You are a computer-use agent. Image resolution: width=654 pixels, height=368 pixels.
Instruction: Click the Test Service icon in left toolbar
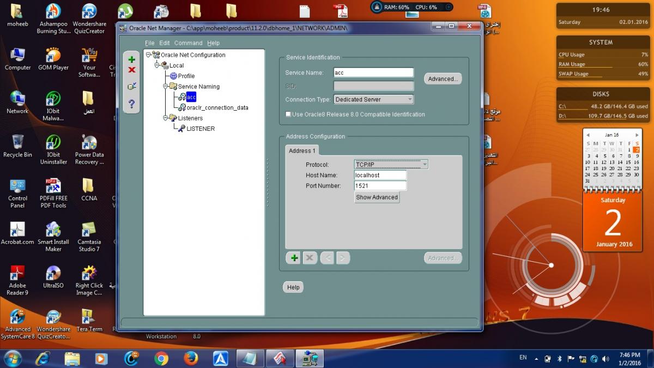click(131, 86)
